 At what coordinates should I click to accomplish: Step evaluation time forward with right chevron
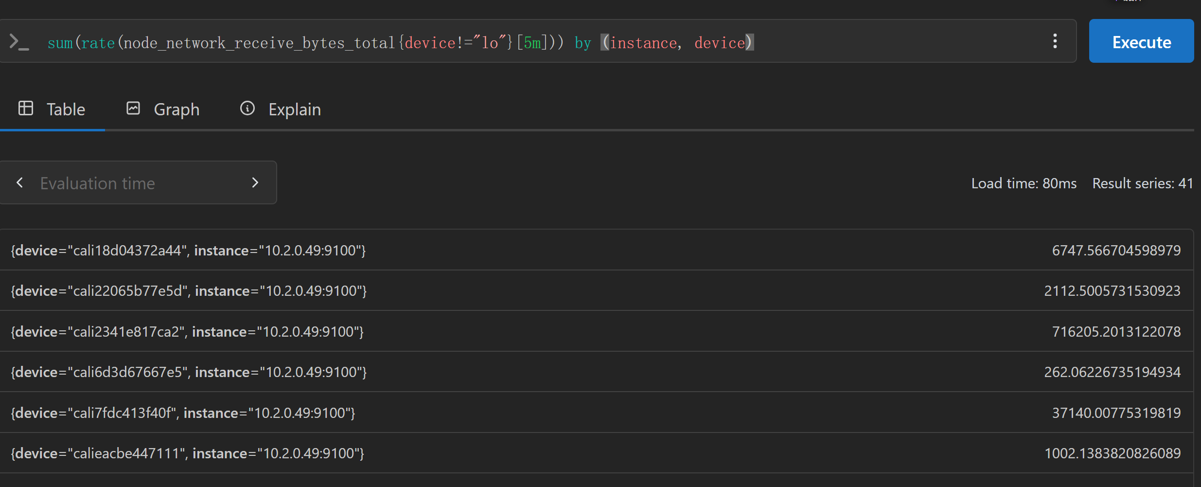(255, 182)
